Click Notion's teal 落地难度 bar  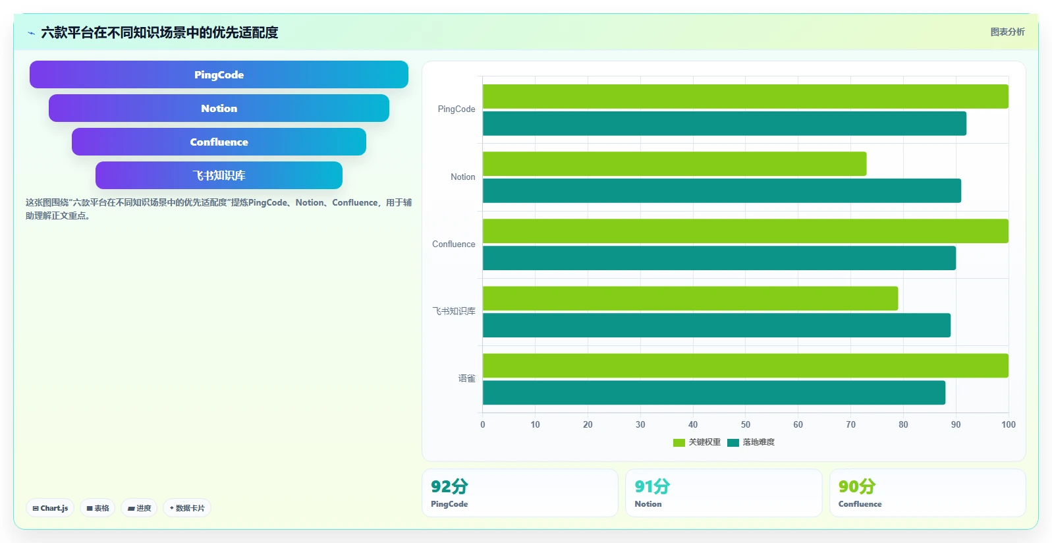tap(722, 190)
